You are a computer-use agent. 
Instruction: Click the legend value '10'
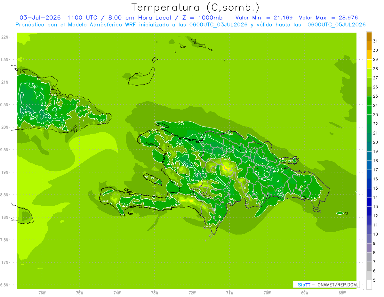pos(375,234)
